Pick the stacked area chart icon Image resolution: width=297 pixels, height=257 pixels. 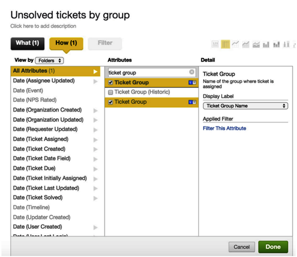[x=255, y=44]
